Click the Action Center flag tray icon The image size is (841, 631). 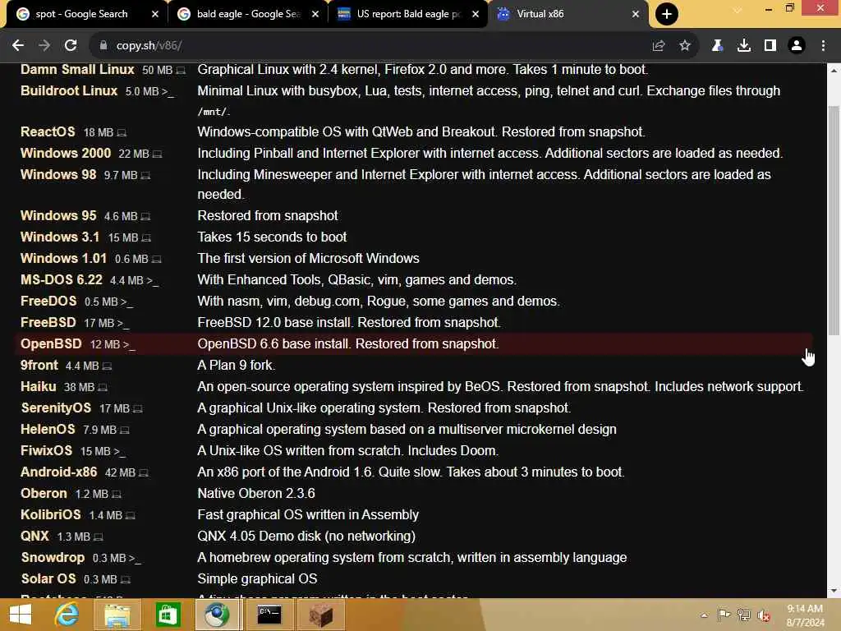click(724, 615)
